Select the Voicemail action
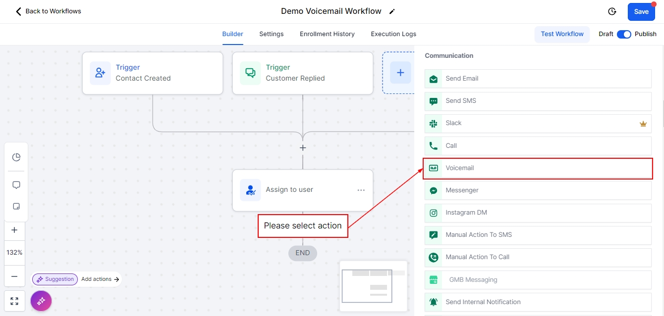664x316 pixels. 538,168
